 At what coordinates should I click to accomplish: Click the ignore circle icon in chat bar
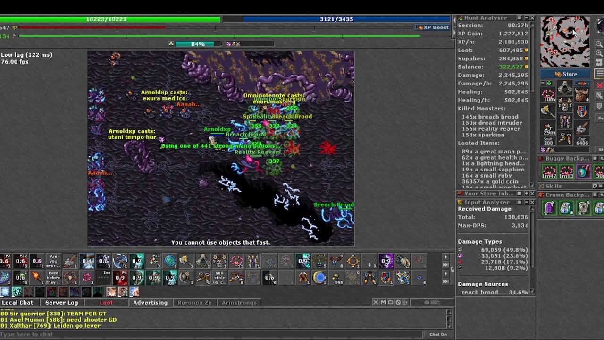click(x=398, y=302)
